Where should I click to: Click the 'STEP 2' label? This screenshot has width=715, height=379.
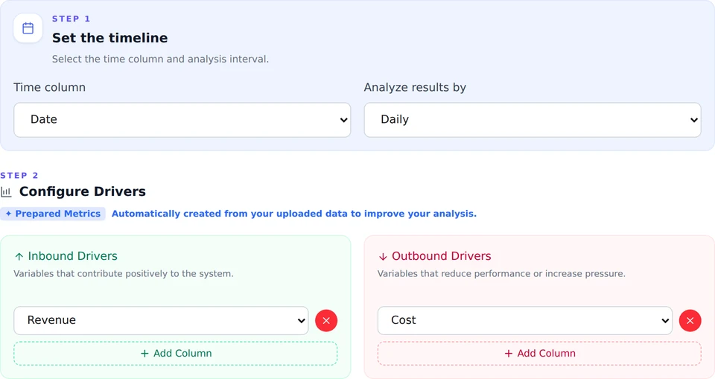(19, 176)
